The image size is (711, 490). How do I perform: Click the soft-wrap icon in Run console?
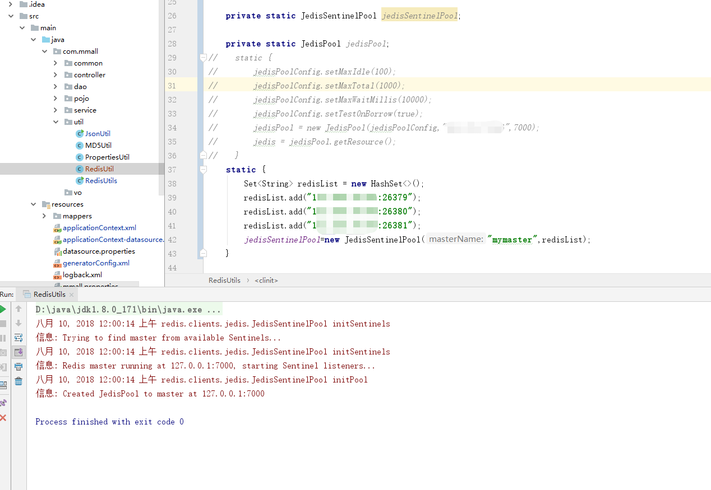[x=19, y=338]
